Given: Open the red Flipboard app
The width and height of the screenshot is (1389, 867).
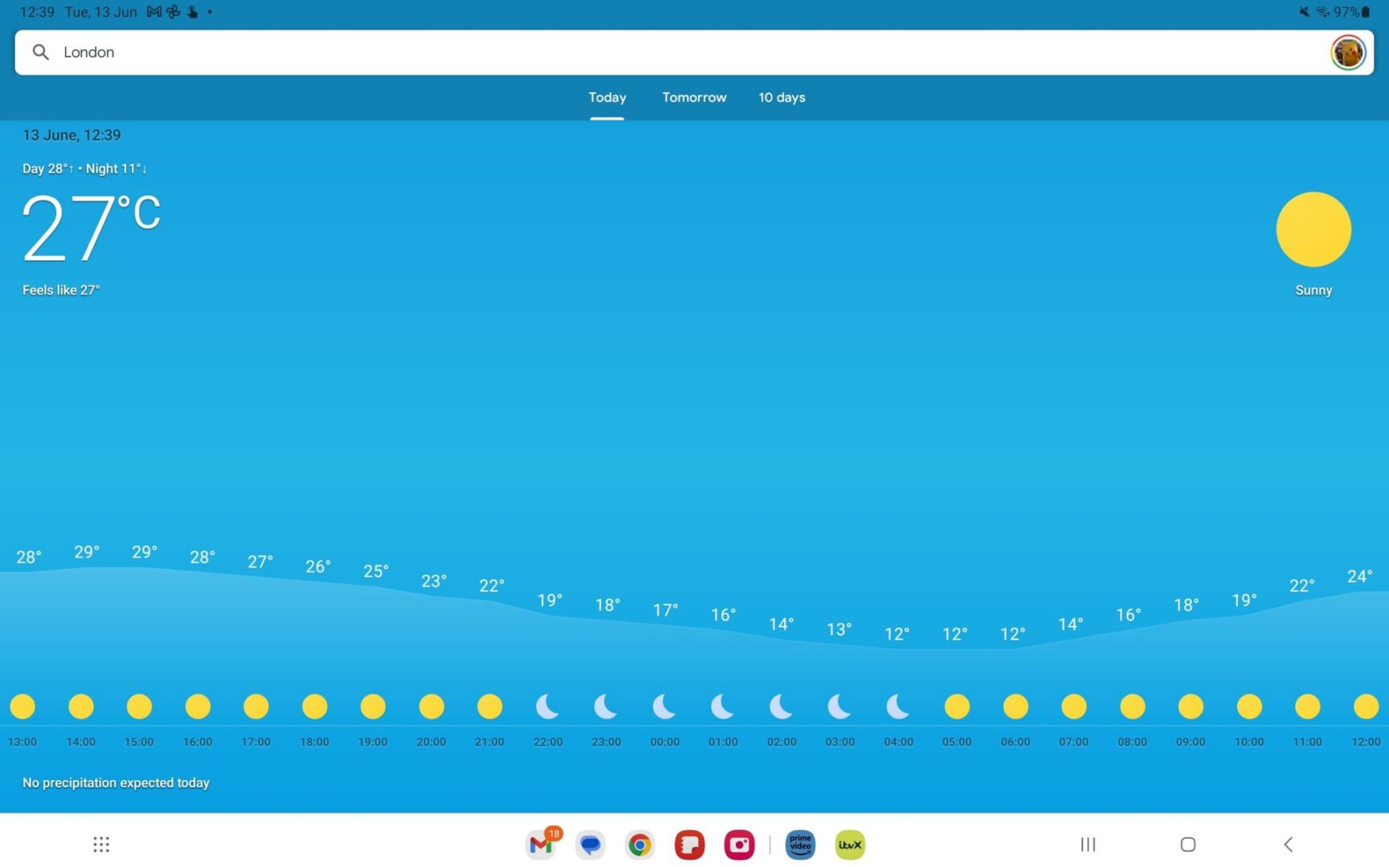Looking at the screenshot, I should pyautogui.click(x=689, y=844).
